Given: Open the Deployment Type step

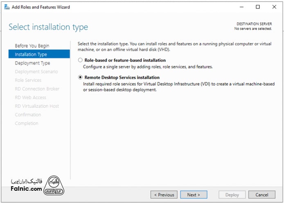Looking at the screenshot, I should 32,63.
